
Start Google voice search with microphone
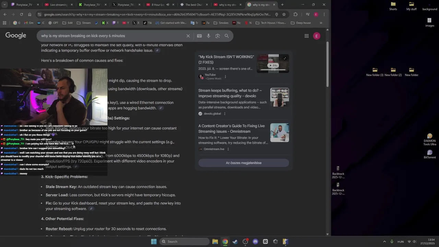pyautogui.click(x=209, y=36)
